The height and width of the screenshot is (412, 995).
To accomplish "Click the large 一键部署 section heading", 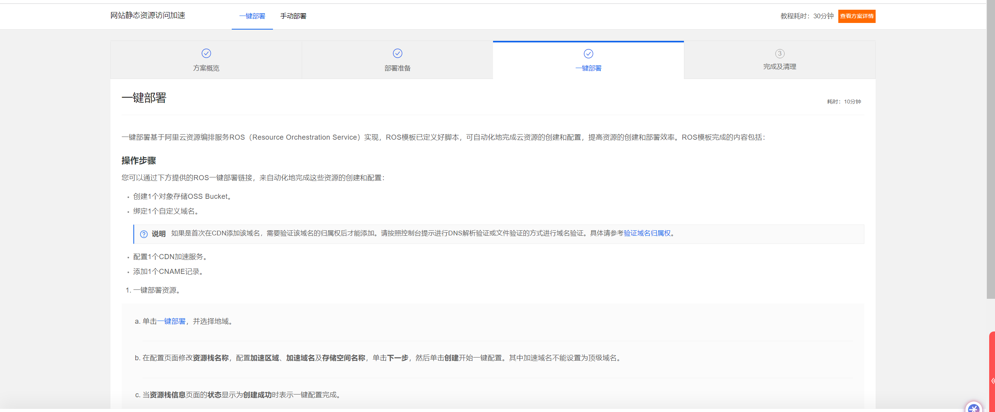I will pyautogui.click(x=144, y=98).
